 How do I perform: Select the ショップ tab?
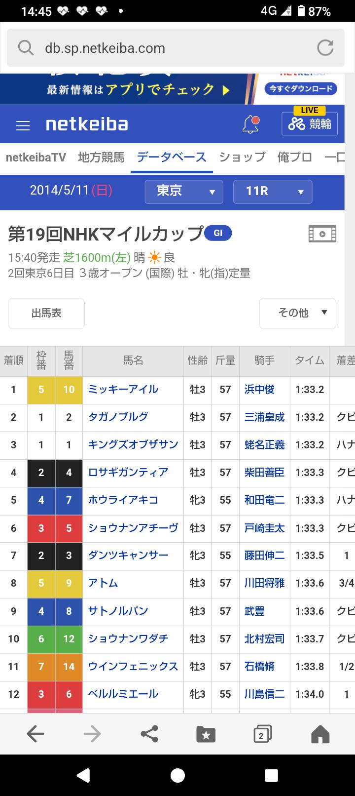pos(242,158)
